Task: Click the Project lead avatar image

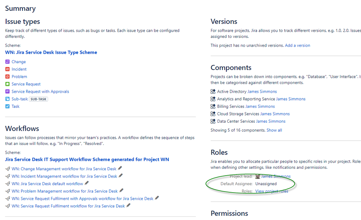Action: (x=257, y=176)
